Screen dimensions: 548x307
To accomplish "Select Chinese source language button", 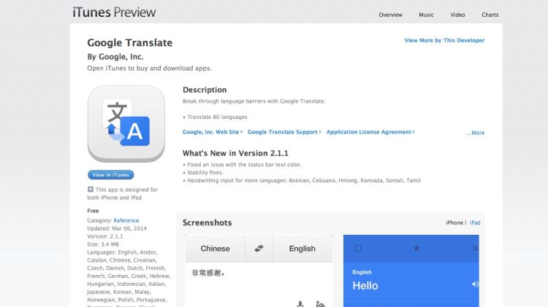I will click(x=215, y=249).
